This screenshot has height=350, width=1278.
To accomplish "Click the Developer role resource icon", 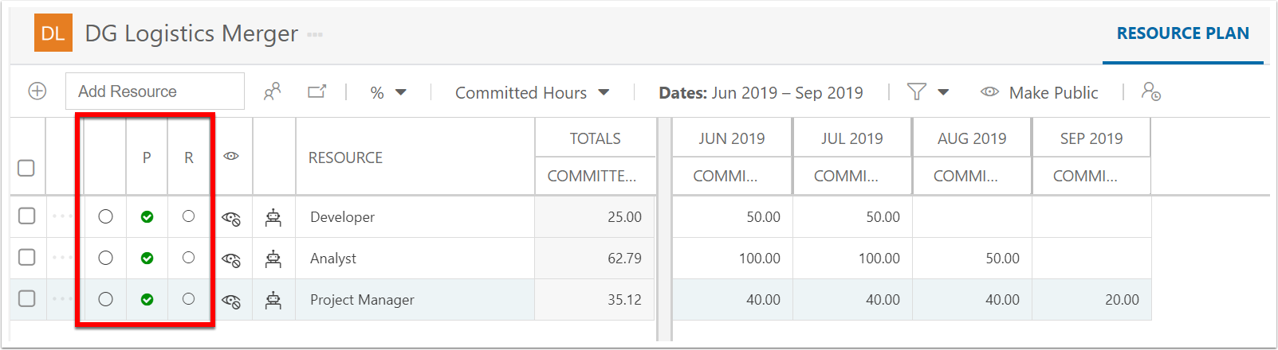I will (273, 217).
